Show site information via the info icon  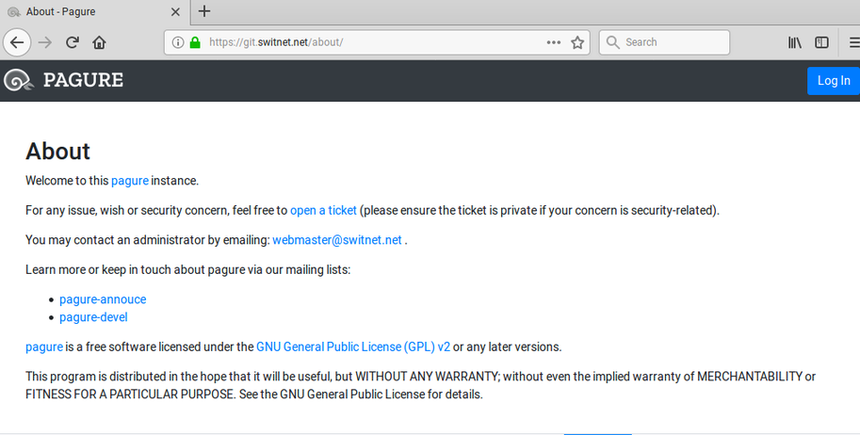[178, 42]
